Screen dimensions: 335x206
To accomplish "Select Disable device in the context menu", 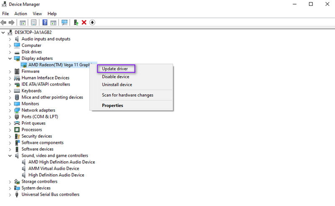I will coord(116,76).
